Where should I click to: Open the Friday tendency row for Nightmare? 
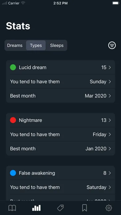[60, 134]
